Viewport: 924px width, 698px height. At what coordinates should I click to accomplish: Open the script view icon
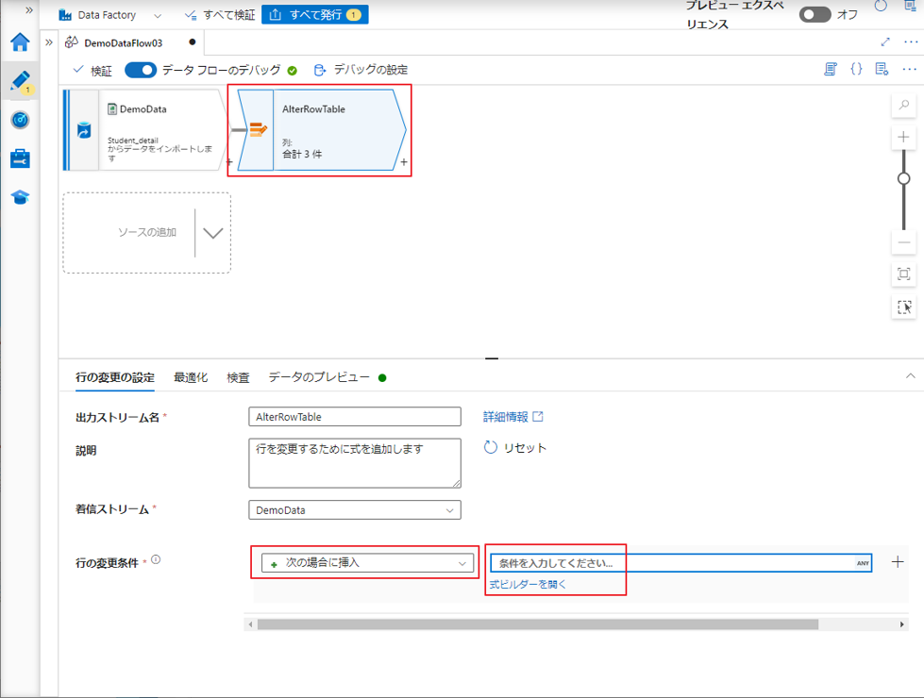click(831, 70)
